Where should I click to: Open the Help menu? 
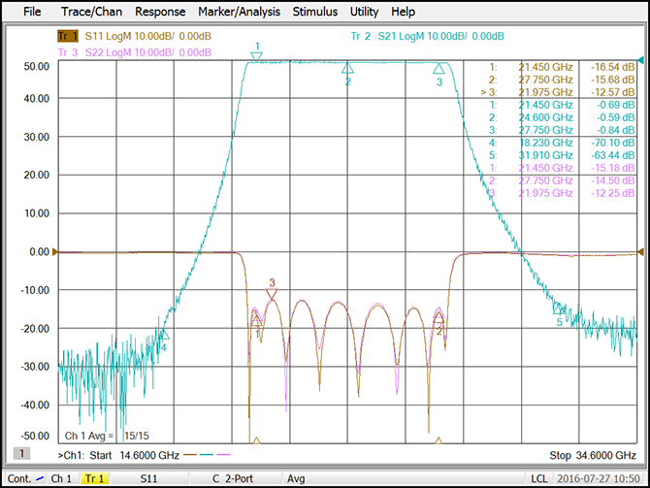tap(403, 12)
